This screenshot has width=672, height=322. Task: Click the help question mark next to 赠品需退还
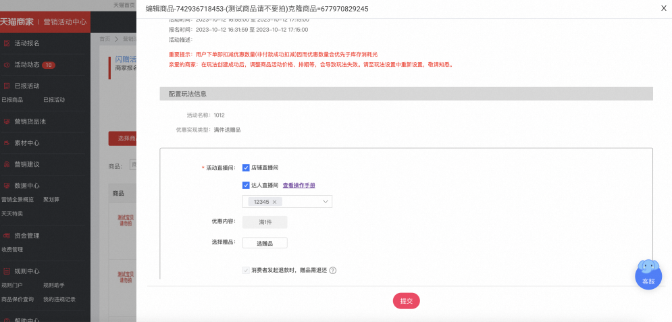coord(332,271)
